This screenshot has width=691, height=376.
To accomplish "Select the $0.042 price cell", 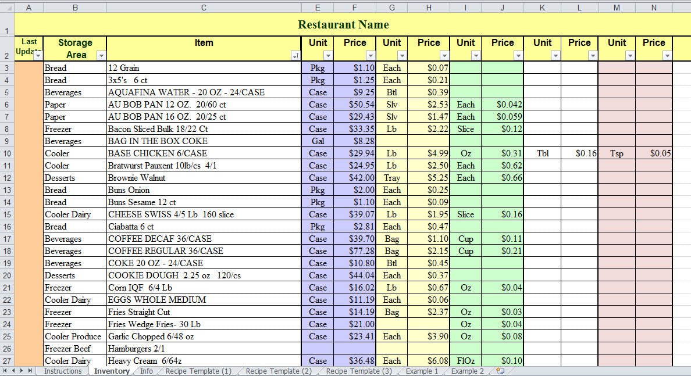I will click(x=503, y=105).
